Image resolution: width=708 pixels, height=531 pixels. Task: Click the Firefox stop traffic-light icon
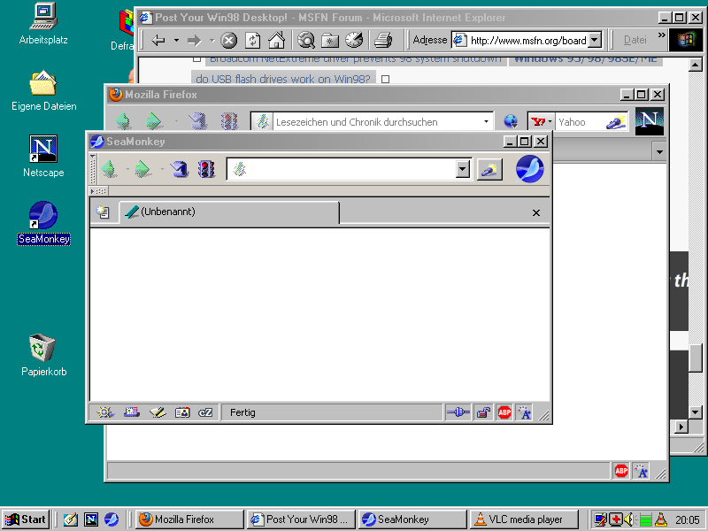tap(229, 121)
